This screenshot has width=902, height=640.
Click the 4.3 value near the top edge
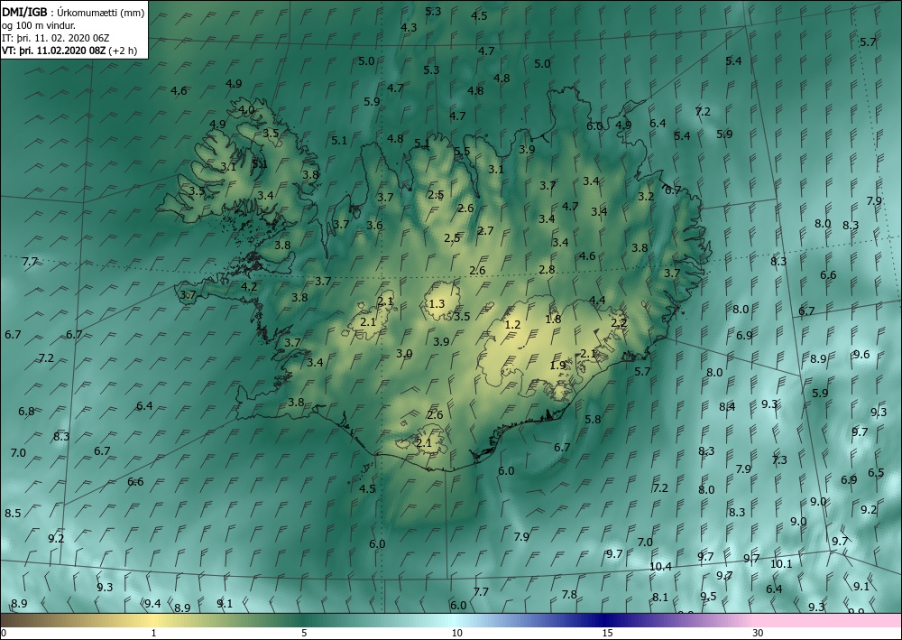pos(409,27)
